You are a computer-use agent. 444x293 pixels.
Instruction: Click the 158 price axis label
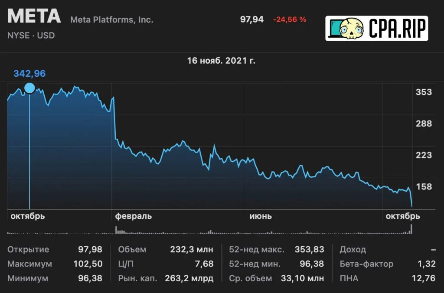pos(424,186)
